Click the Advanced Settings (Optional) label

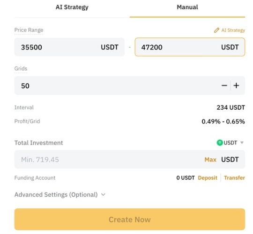point(56,195)
